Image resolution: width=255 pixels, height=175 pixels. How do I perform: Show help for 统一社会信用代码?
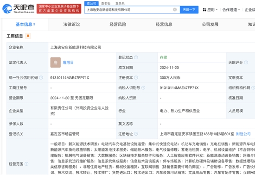click(41, 78)
